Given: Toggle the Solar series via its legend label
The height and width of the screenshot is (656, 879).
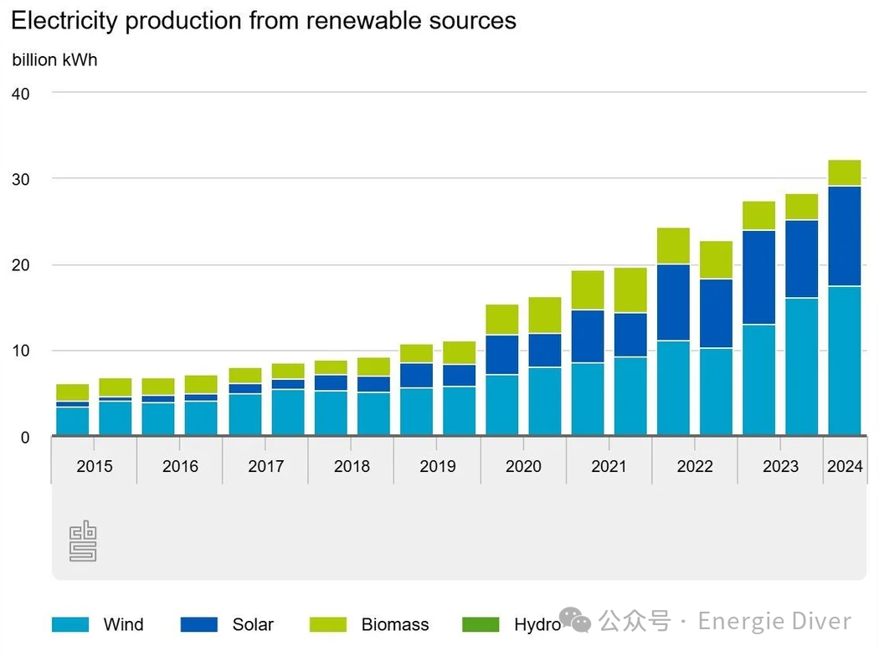Looking at the screenshot, I should coord(253,624).
